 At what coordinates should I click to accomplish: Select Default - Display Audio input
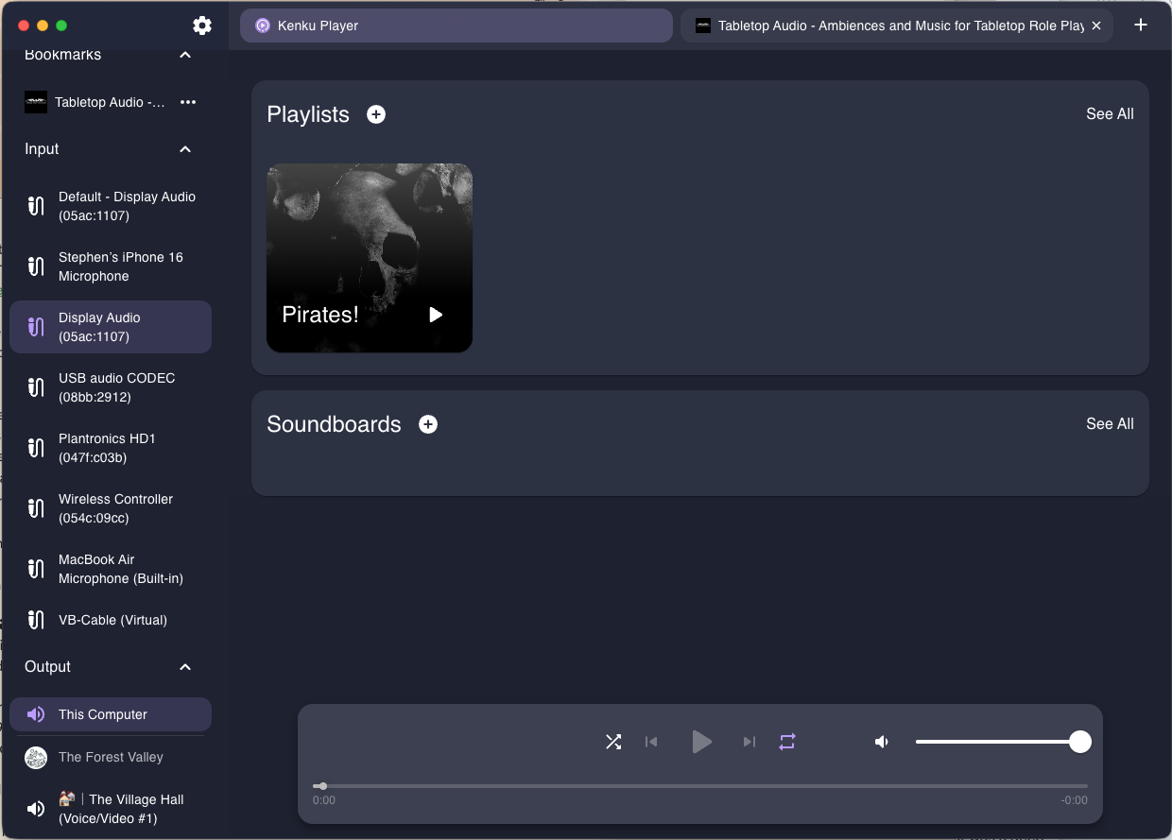111,206
